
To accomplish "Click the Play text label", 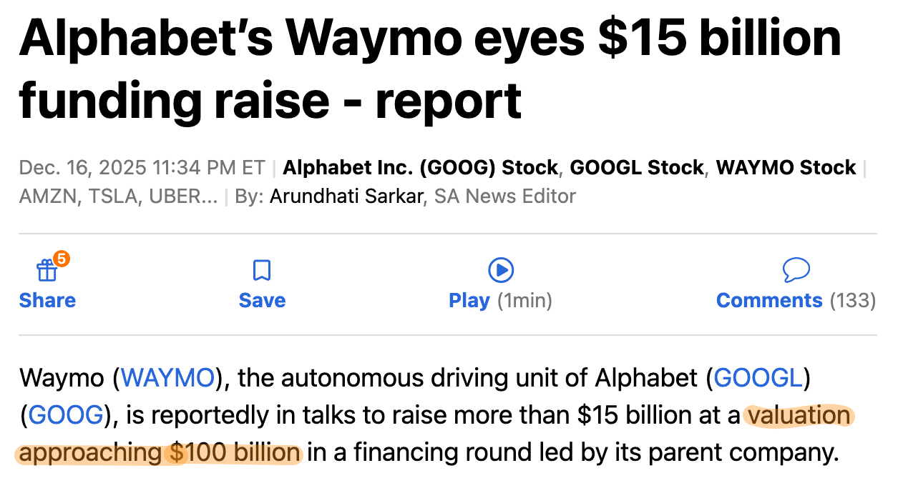I will coord(469,301).
